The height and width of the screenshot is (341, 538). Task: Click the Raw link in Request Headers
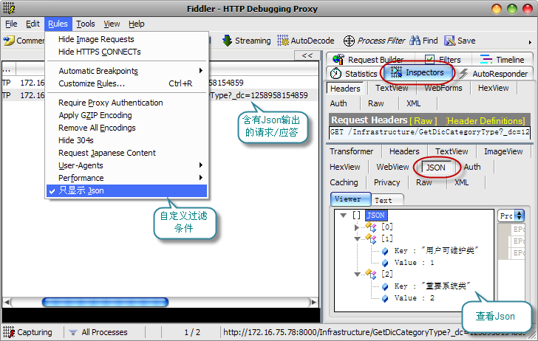(423, 120)
